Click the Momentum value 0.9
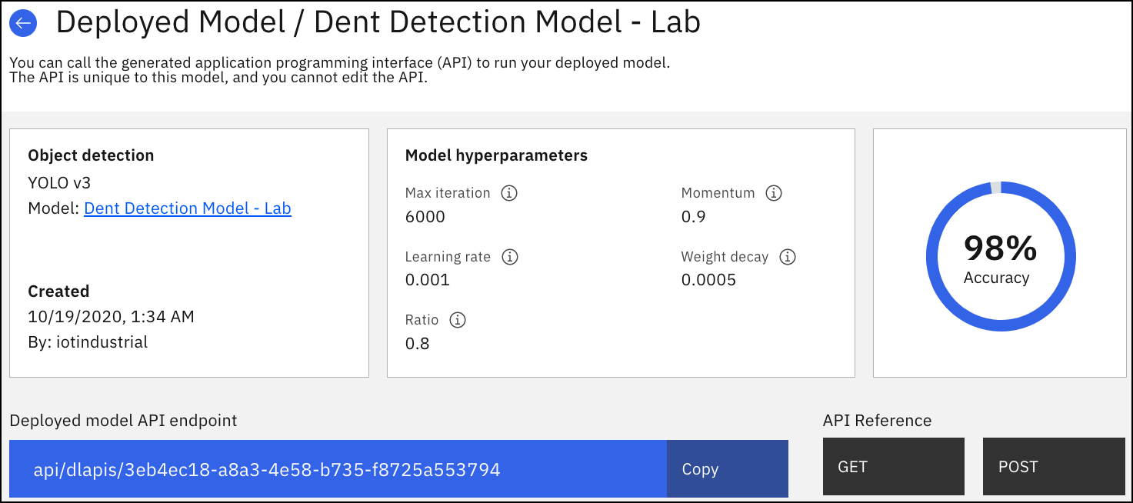Viewport: 1133px width, 503px height. coord(693,217)
